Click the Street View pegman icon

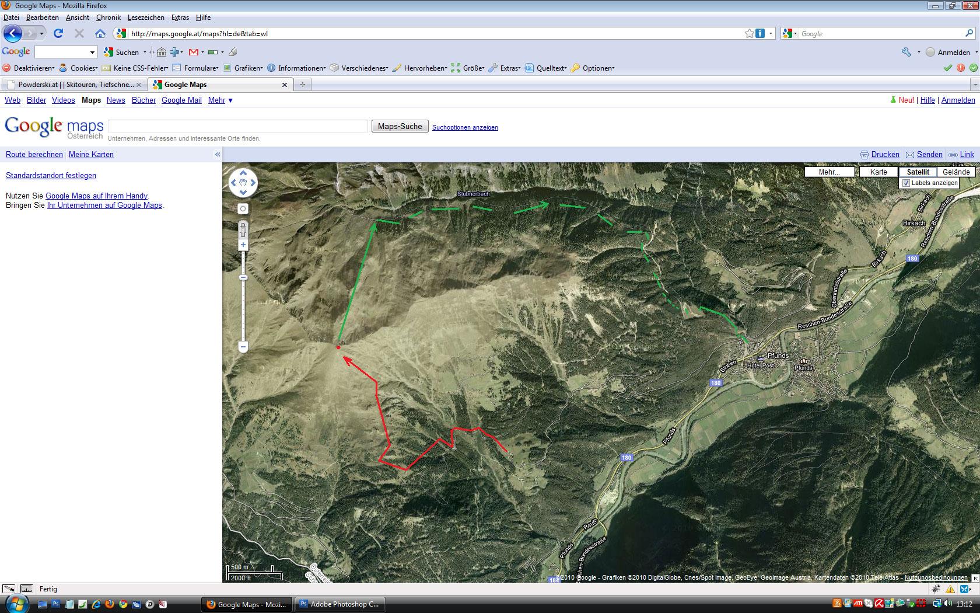[x=243, y=229]
